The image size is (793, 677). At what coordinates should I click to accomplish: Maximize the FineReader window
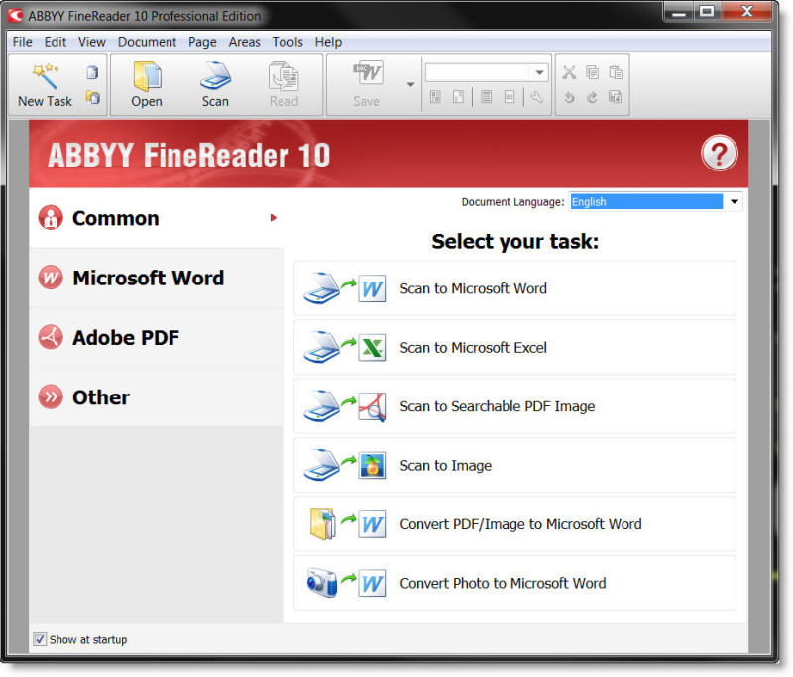click(x=707, y=11)
